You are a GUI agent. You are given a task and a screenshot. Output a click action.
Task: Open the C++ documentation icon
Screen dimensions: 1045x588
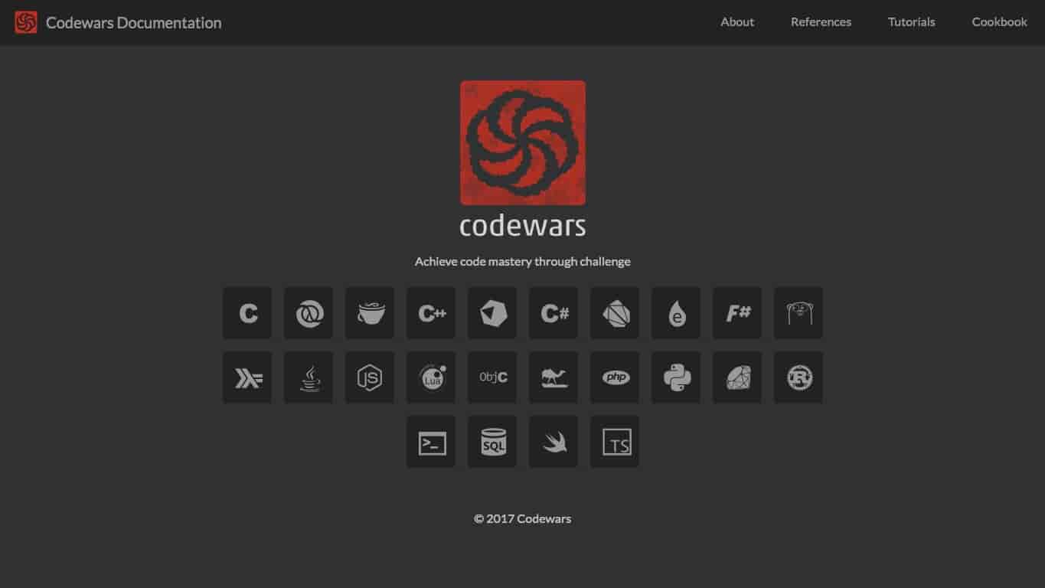click(x=430, y=312)
